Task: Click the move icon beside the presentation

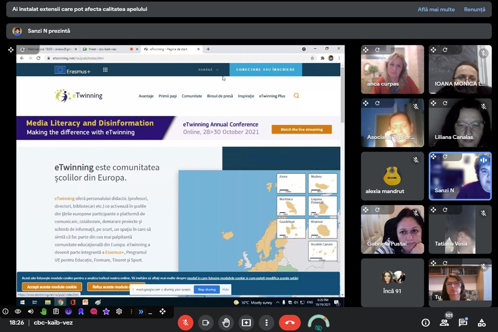Action: [11, 50]
